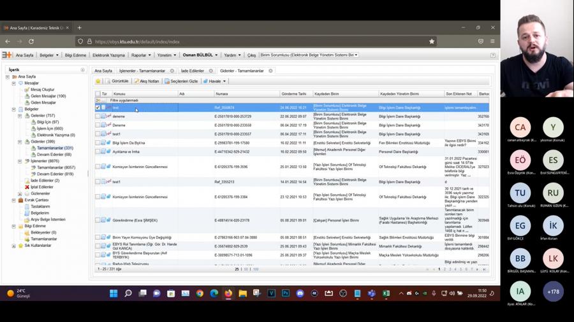The width and height of the screenshot is (574, 322).
Task: Open Ana Sayfa in top menu
Action: point(24,55)
